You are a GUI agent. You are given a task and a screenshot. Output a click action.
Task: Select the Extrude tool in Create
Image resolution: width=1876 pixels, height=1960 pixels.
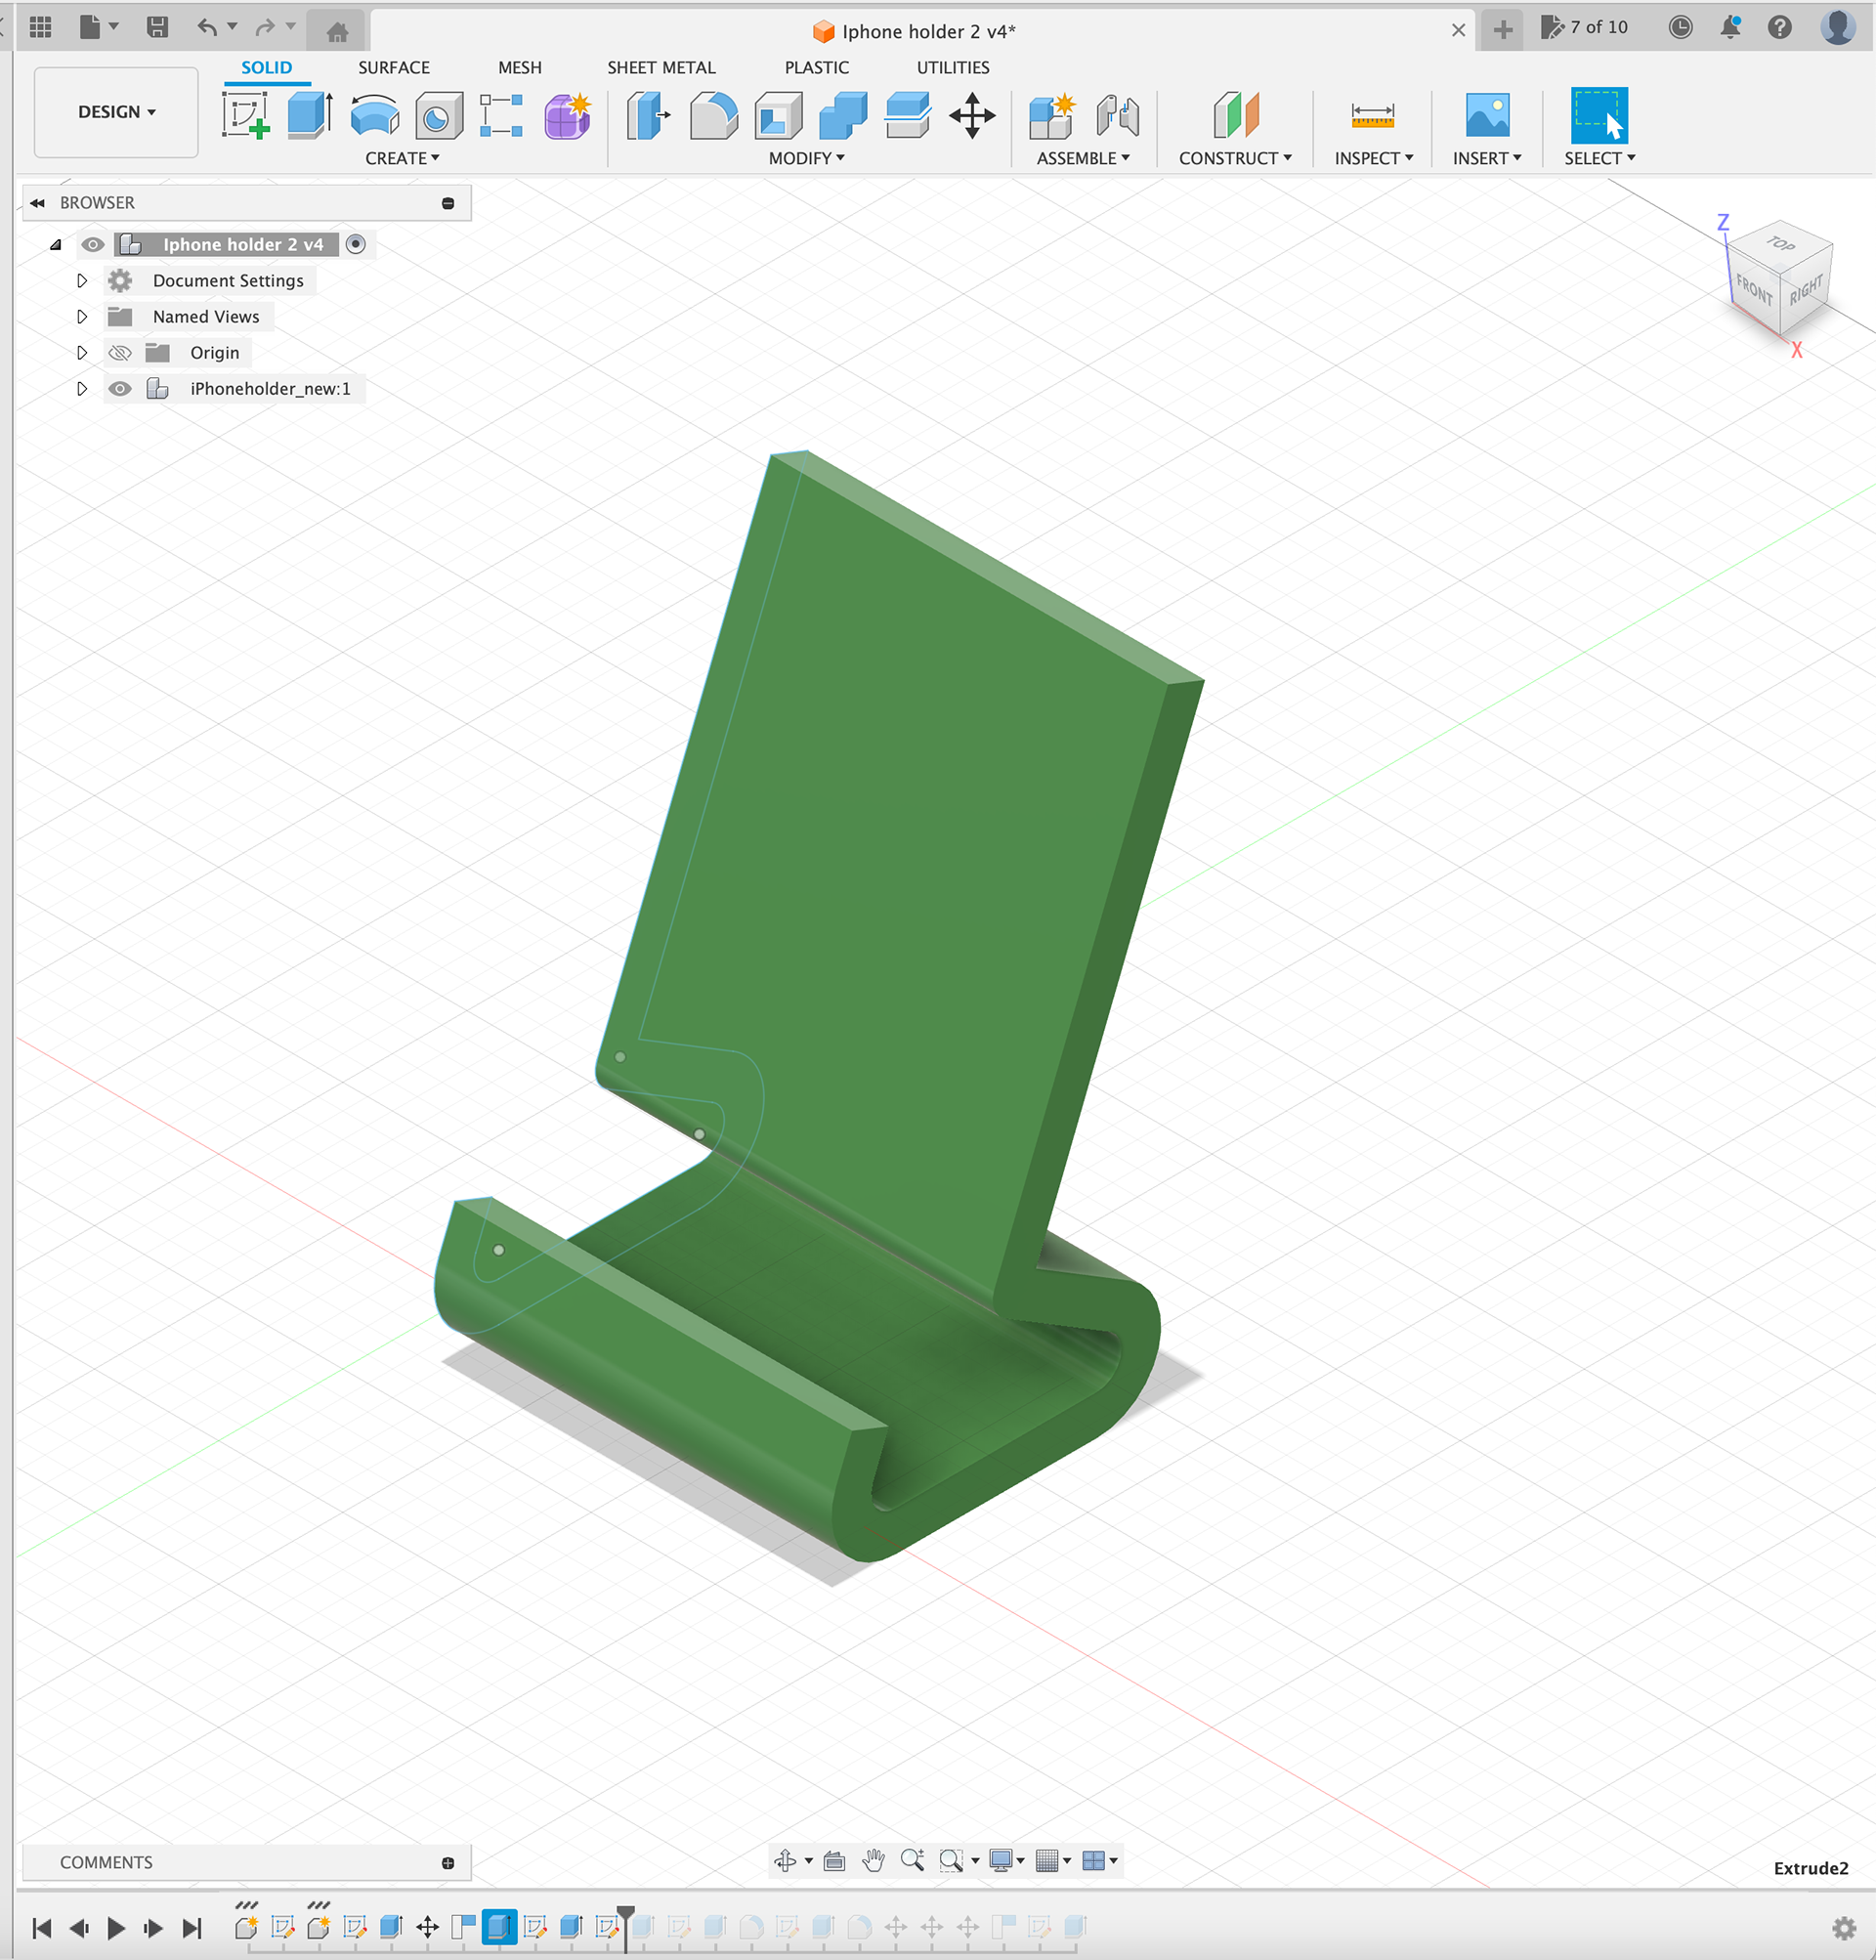click(x=310, y=115)
